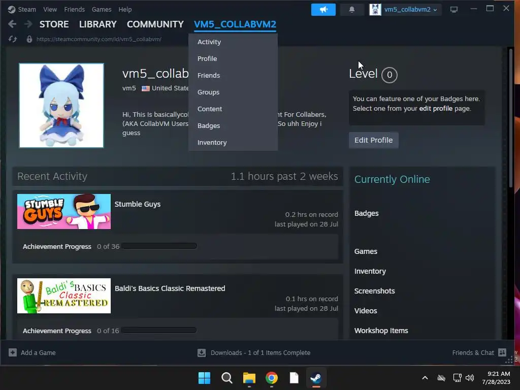The width and height of the screenshot is (520, 390).
Task: Click the Steam logo icon in the menu bar
Action: point(12,9)
